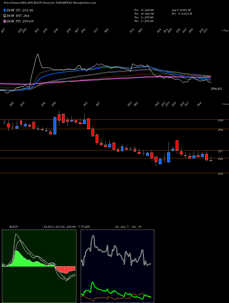Viewport: 229px width, 303px height.
Task: Click the blue DOW ST legend swatch
Action: coord(5,10)
